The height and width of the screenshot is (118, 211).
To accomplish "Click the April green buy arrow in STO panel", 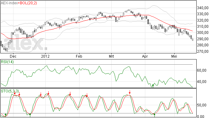I will pos(154,115).
